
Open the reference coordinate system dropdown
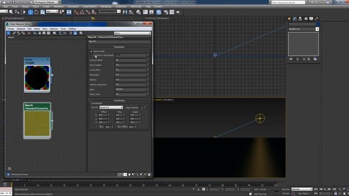52,11
